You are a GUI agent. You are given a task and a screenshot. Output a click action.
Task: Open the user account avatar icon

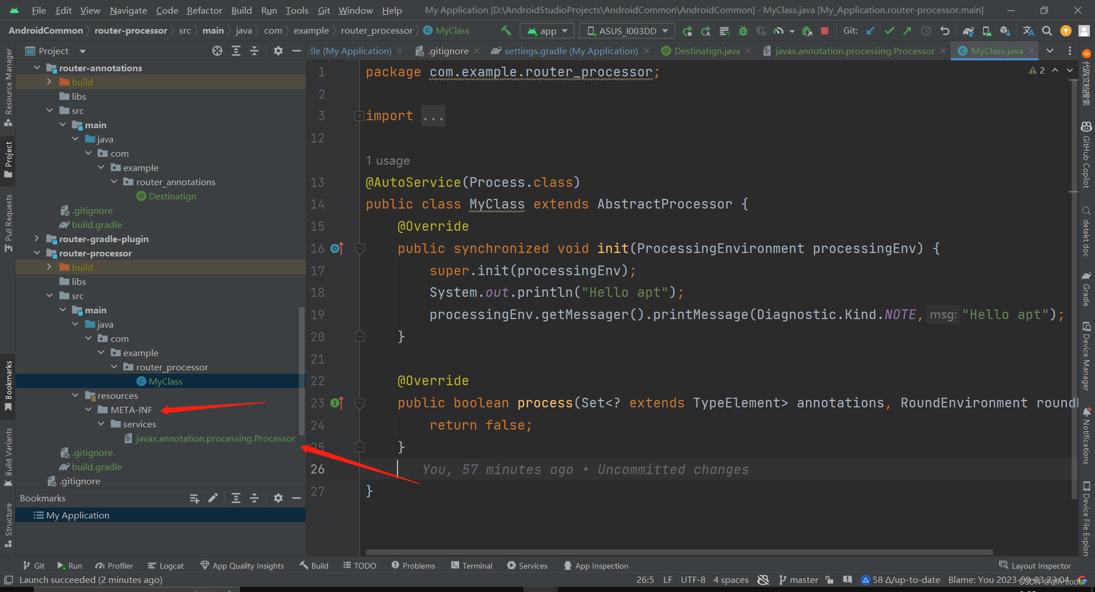(1084, 31)
